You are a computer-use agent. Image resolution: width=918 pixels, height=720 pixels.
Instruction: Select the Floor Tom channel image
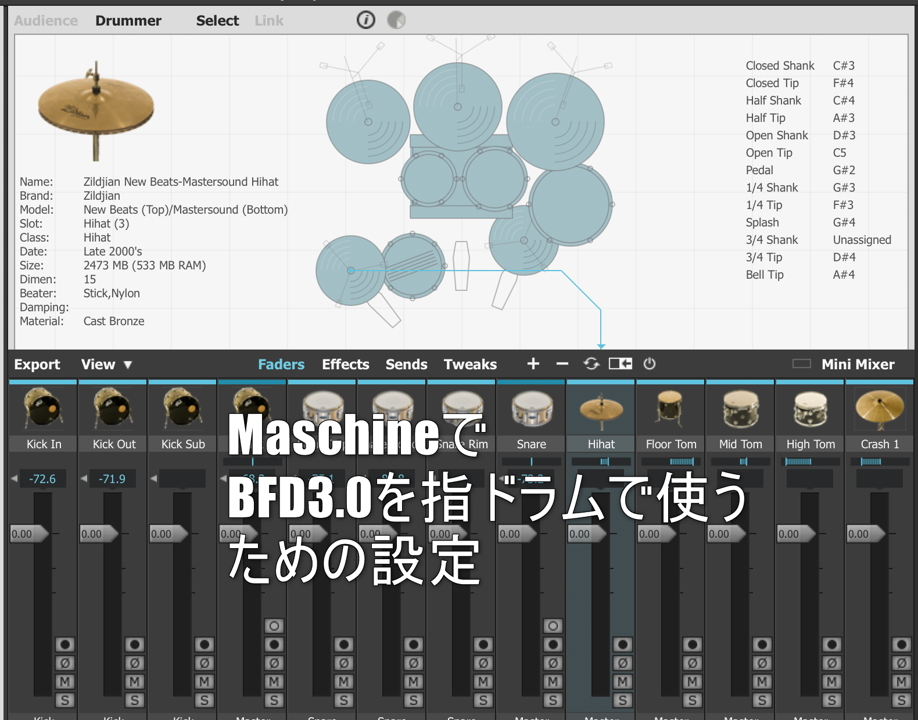click(x=670, y=409)
